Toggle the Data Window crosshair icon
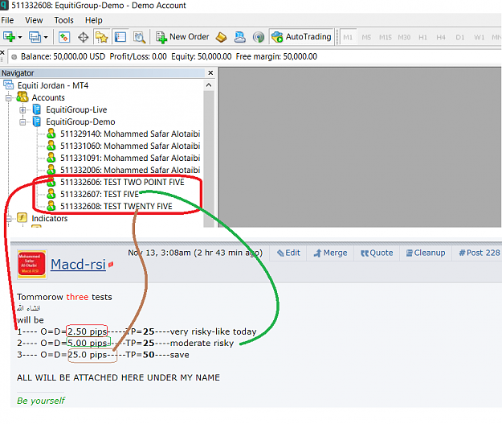Screen dimensions: 502x424 click(x=84, y=37)
